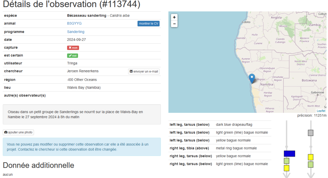
Task: Zoom out on the map
Action: point(174,24)
